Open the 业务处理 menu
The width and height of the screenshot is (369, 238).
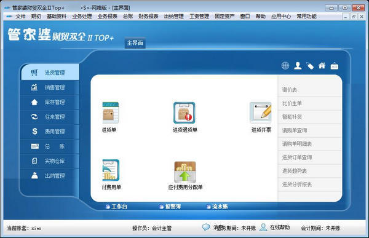point(82,16)
